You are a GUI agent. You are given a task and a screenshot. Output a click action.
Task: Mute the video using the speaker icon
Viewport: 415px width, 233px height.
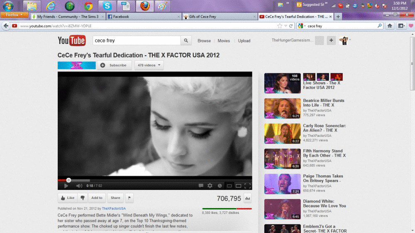point(79,186)
